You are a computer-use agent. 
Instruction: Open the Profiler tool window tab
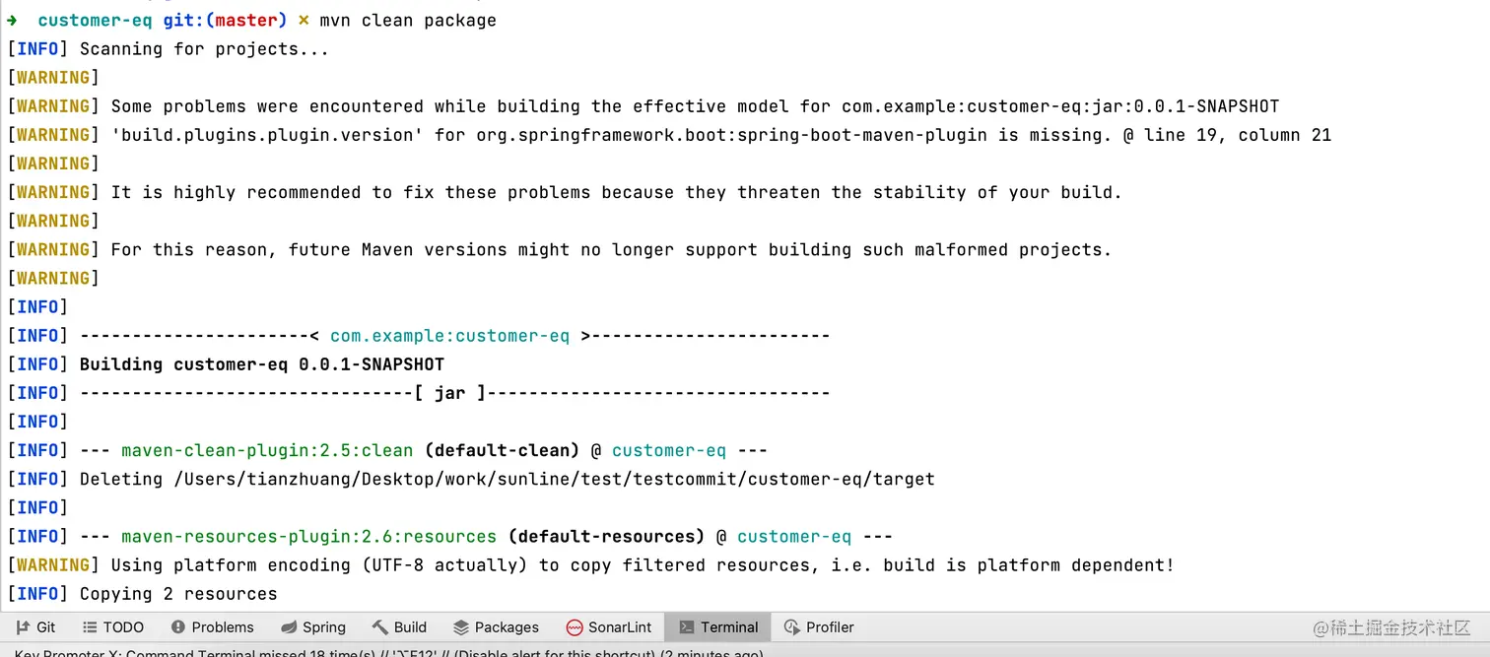(819, 627)
